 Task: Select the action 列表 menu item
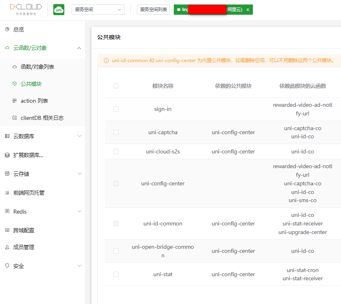point(34,101)
